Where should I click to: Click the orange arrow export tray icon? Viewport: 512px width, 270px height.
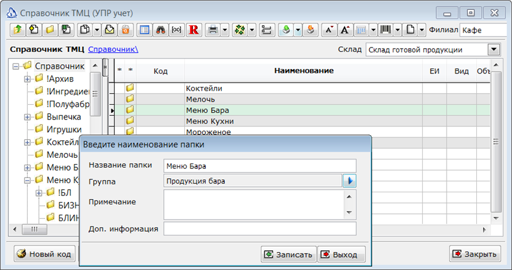coord(311,30)
